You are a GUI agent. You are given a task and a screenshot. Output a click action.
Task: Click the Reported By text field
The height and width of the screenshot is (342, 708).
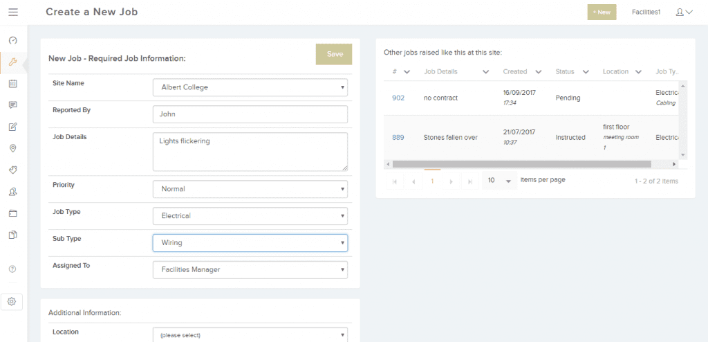(x=250, y=114)
